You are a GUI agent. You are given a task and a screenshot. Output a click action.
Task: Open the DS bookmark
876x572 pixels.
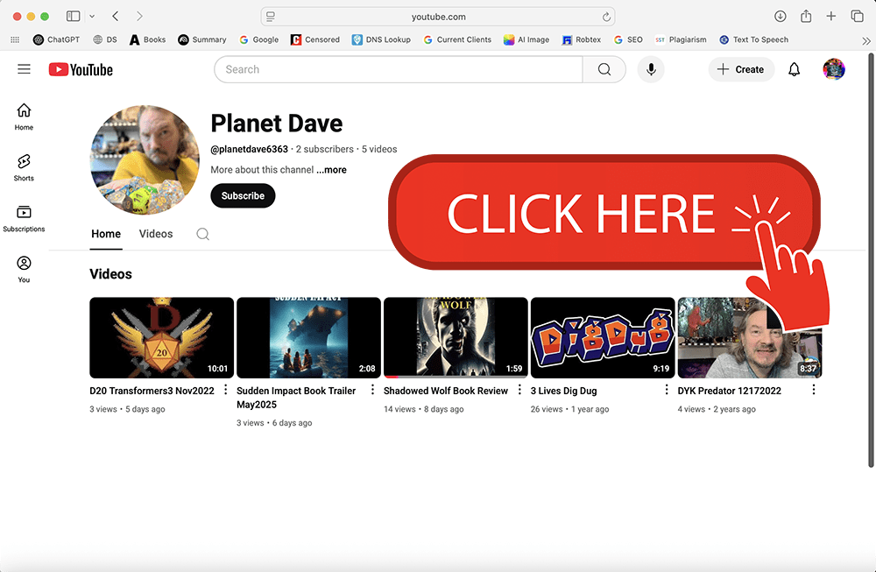(x=105, y=39)
